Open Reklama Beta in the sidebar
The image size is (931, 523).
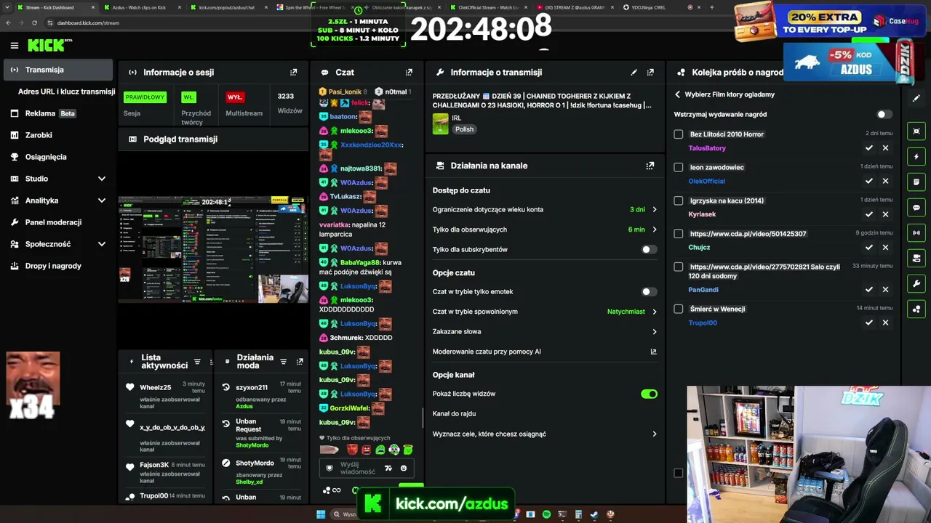pyautogui.click(x=58, y=113)
